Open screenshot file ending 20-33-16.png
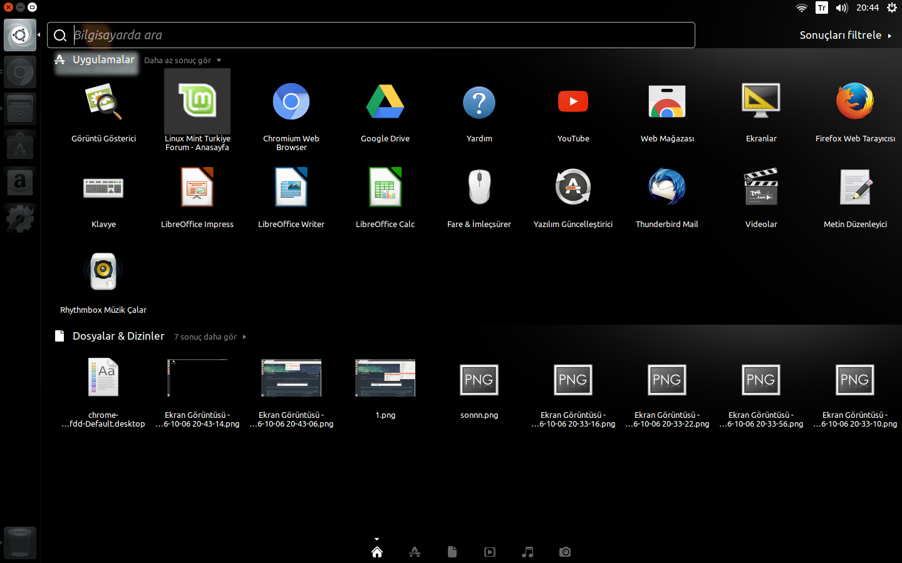This screenshot has width=902, height=563. tap(573, 380)
